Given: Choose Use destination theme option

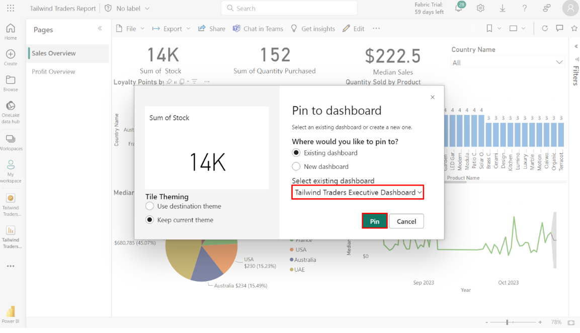Looking at the screenshot, I should point(150,206).
